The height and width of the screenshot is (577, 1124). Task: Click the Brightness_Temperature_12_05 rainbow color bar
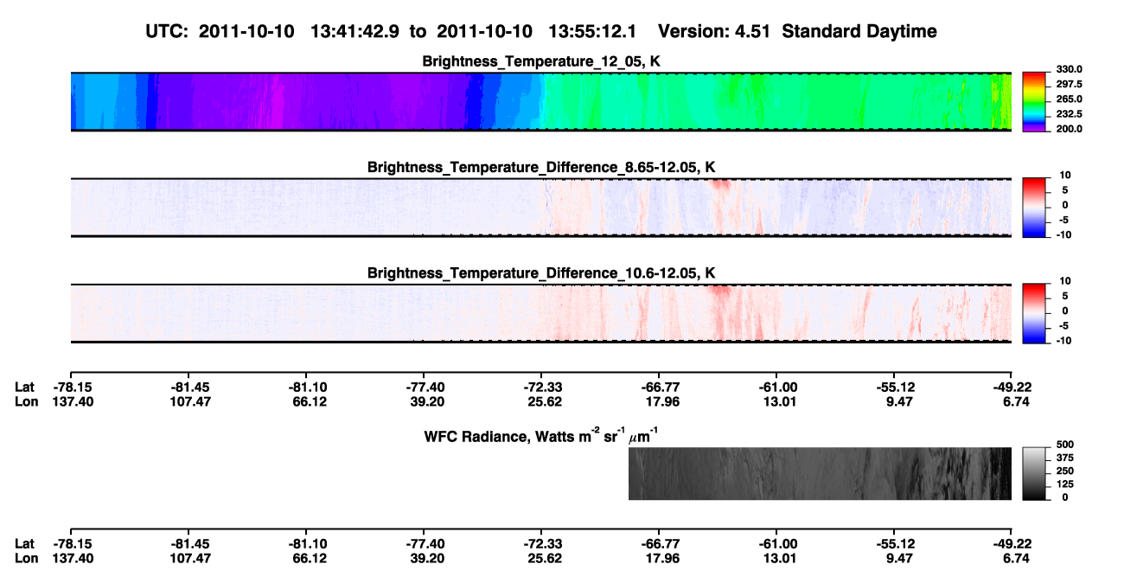[x=1035, y=101]
